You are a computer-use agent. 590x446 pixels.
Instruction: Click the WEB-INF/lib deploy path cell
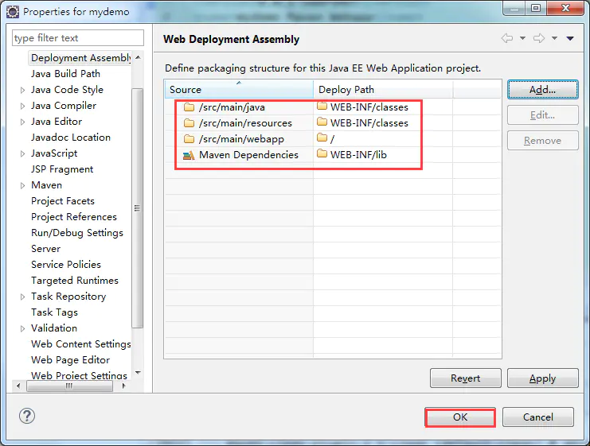click(x=383, y=154)
